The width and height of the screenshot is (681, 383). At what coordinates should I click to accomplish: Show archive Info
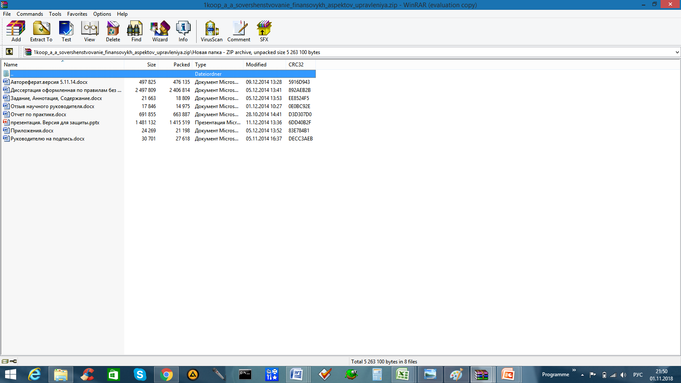(183, 31)
